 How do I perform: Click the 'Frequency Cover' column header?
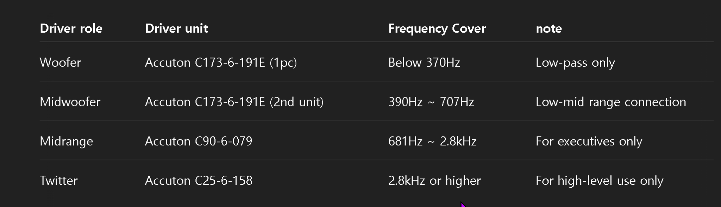pos(437,29)
